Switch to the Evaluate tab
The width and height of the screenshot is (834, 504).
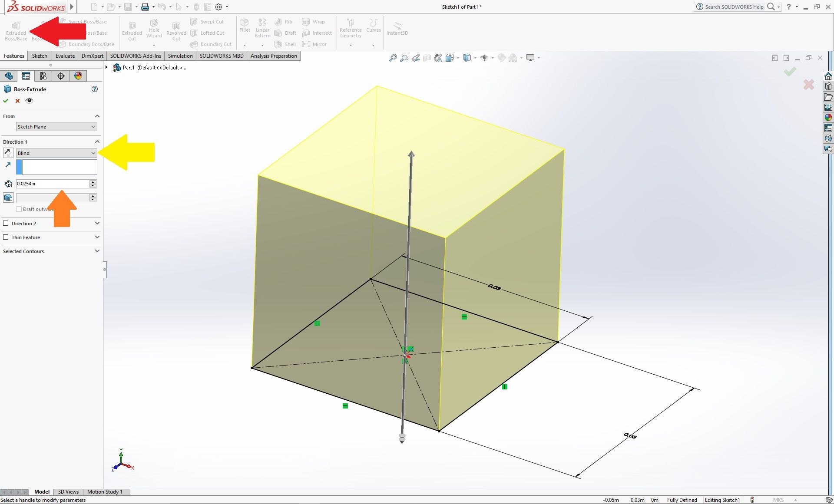click(x=65, y=56)
